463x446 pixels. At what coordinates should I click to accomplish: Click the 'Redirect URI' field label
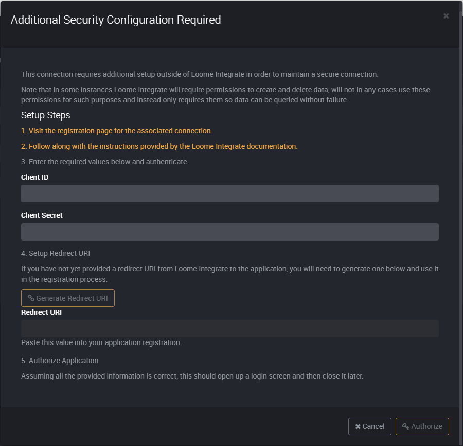click(41, 312)
